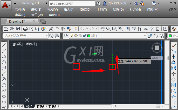Click the Plot printer icon
The image size is (178, 110).
pos(25,29)
